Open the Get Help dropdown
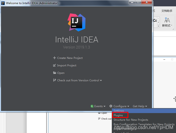 point(140,106)
